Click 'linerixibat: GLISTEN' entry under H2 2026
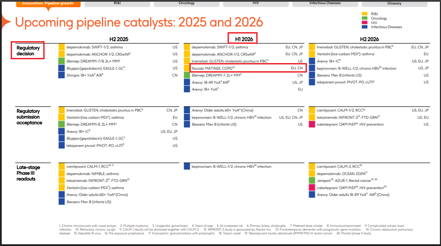 [x=355, y=47]
